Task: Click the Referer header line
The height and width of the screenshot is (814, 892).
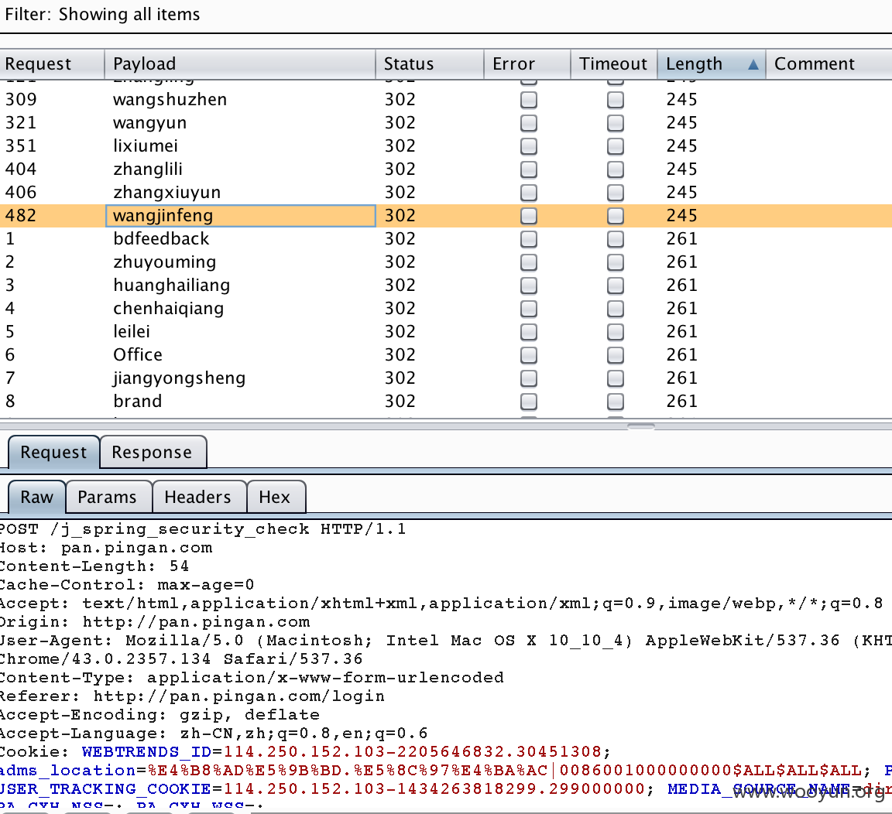Action: pos(192,696)
